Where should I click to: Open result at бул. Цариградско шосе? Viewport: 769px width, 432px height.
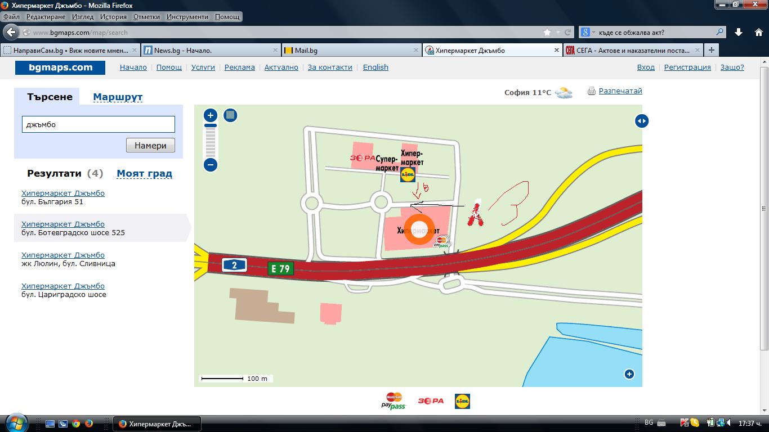click(63, 286)
